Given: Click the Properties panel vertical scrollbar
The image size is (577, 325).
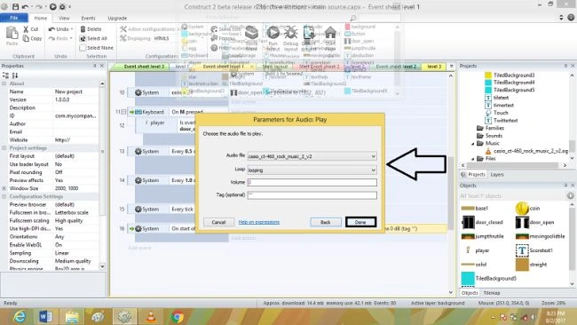Looking at the screenshot, I should coord(102,152).
